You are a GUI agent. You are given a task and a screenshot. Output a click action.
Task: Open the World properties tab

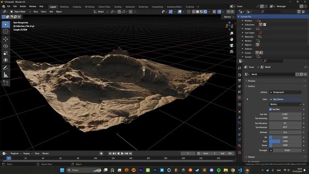coord(239,98)
